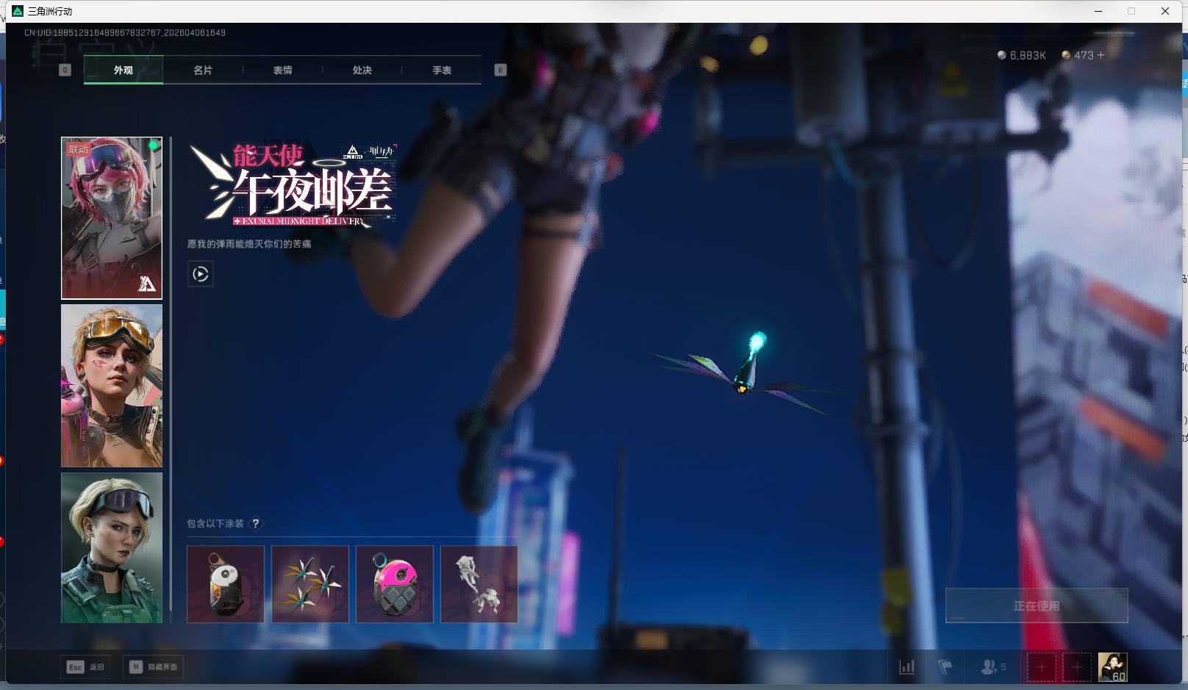The width and height of the screenshot is (1188, 690).
Task: Open the 手表 tab
Action: tap(442, 70)
